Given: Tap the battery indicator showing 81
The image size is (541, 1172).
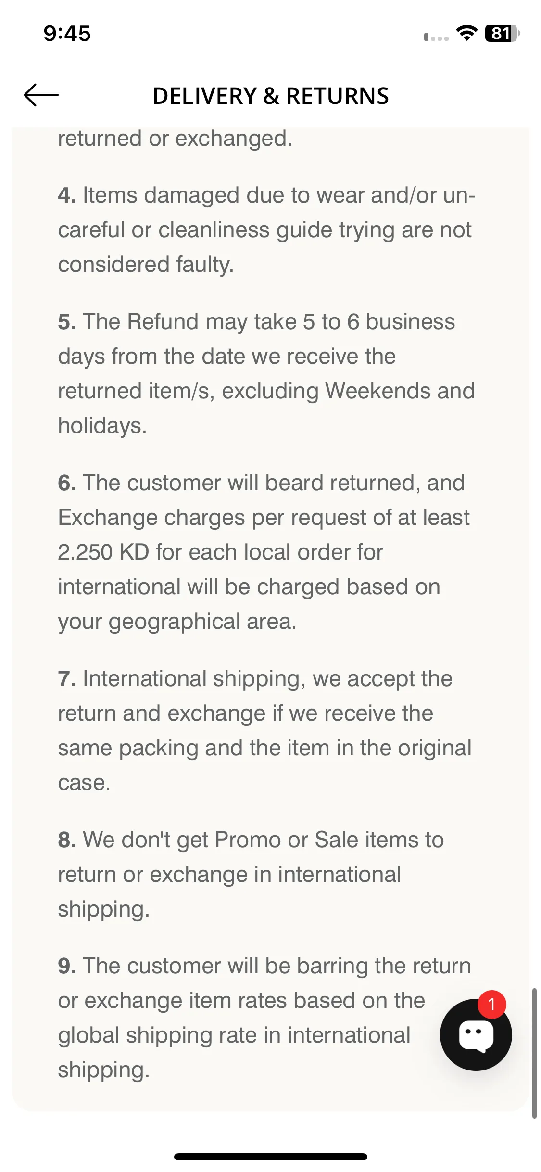Looking at the screenshot, I should pyautogui.click(x=502, y=33).
